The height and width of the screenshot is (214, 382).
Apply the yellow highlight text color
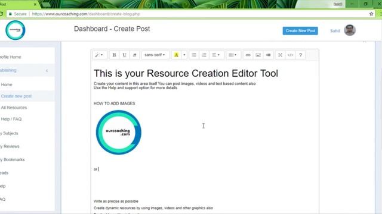pos(176,55)
